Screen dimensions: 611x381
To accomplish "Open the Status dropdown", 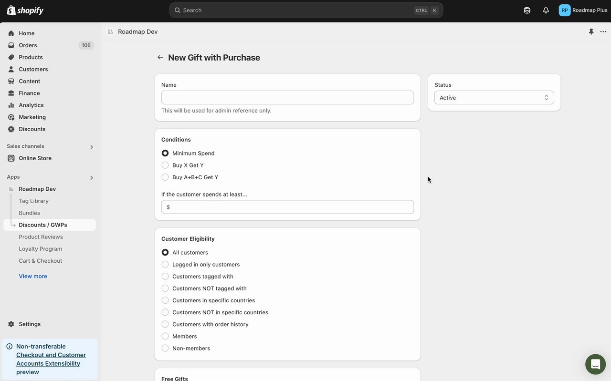I will 494,98.
